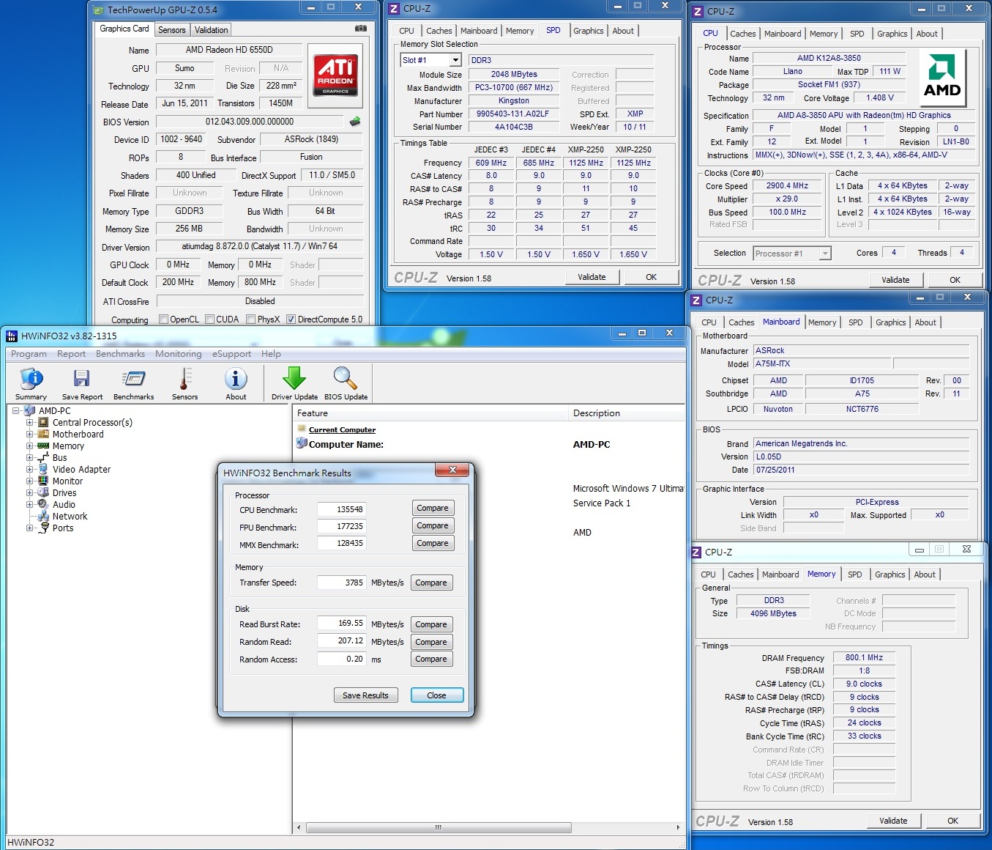Image resolution: width=992 pixels, height=850 pixels.
Task: Click the Transfer Speed value field
Action: point(341,583)
